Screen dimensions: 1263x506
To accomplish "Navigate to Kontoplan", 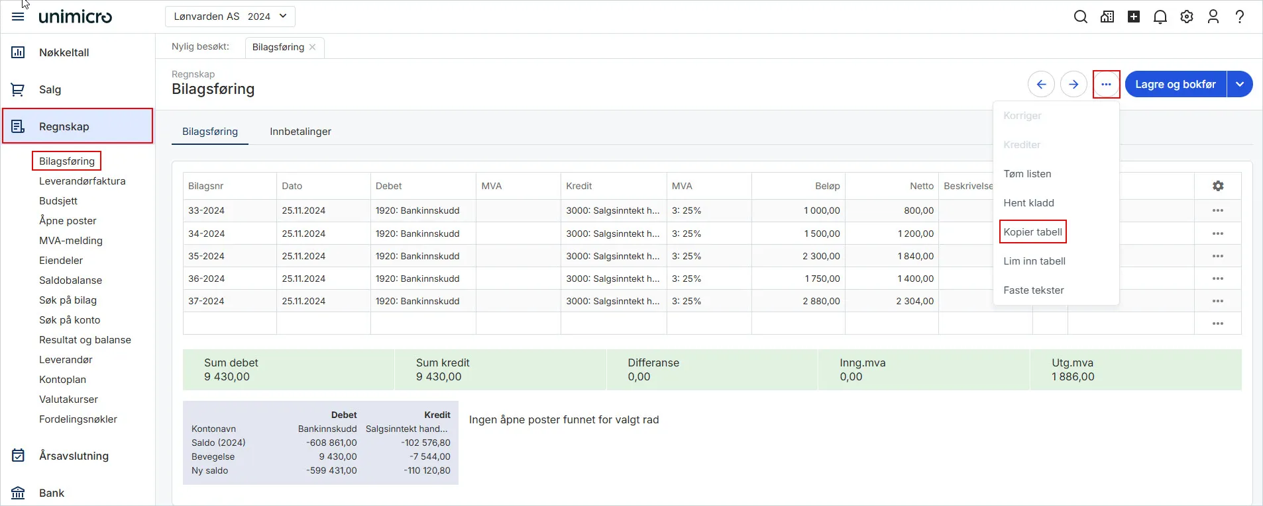I will tap(62, 380).
